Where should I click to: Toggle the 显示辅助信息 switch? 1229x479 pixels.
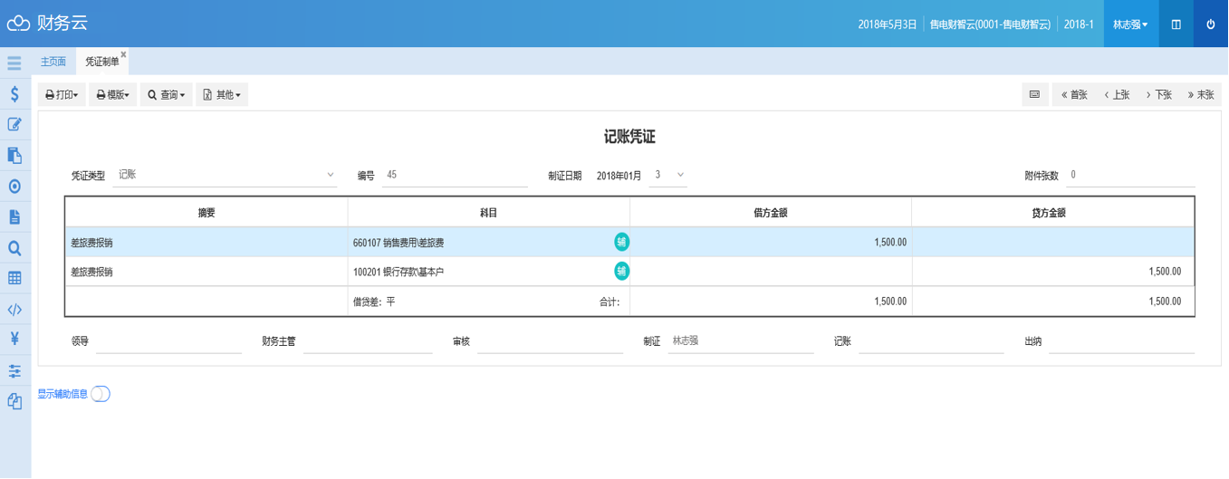point(101,394)
